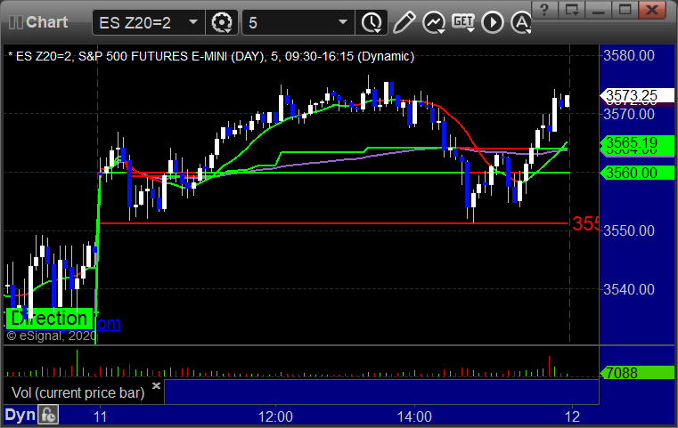This screenshot has height=428, width=678.
Task: Click the chart title ES Z20=2 S&P 500 text
Action: 210,56
